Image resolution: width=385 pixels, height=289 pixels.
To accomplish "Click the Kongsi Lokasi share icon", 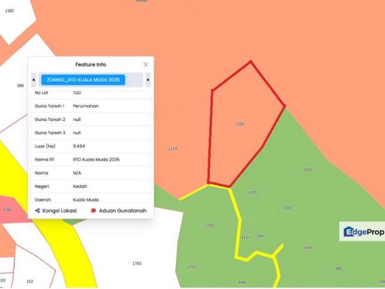I will pyautogui.click(x=37, y=211).
